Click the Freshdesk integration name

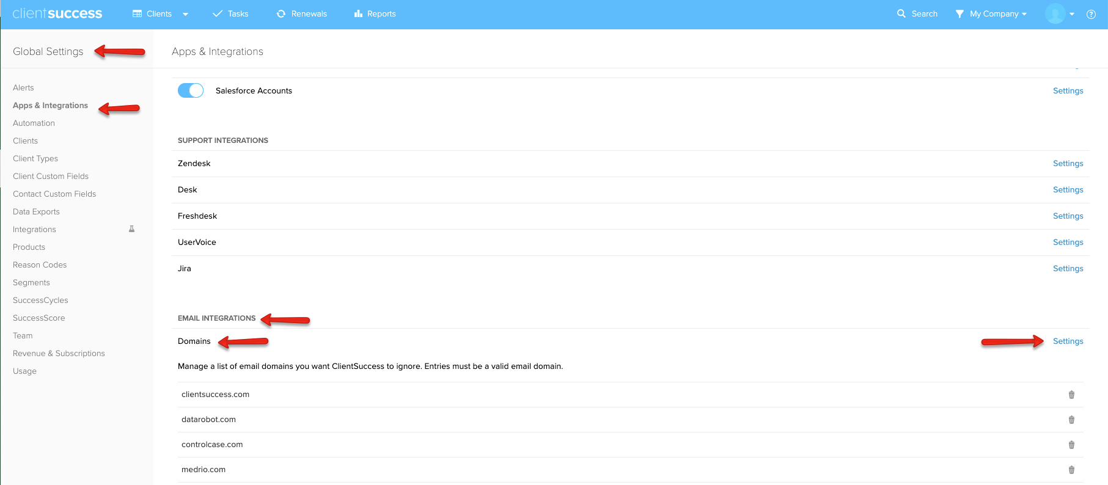pos(197,216)
